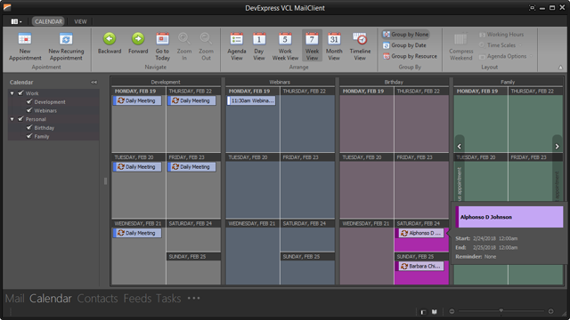Viewport: 570px width, 320px height.
Task: Uncheck the Family calendar checkbox
Action: point(29,136)
